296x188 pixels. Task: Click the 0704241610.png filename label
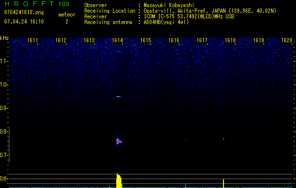(24, 12)
